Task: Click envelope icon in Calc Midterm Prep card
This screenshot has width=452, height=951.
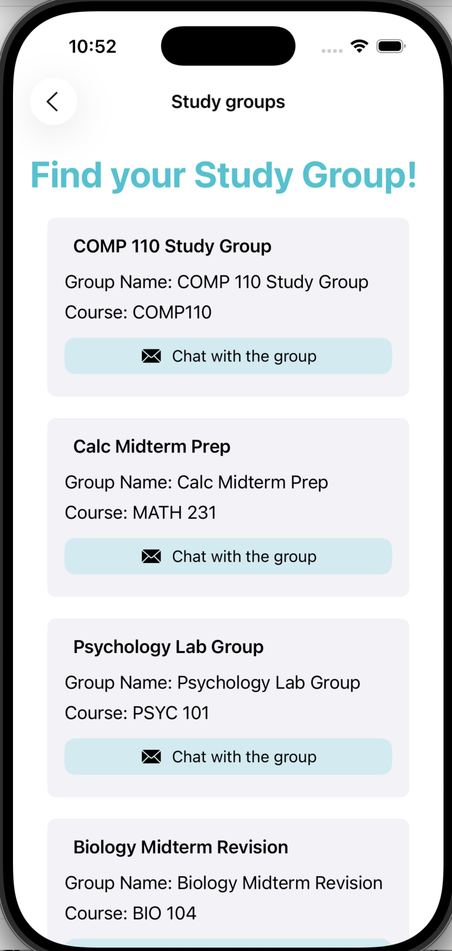Action: point(151,556)
